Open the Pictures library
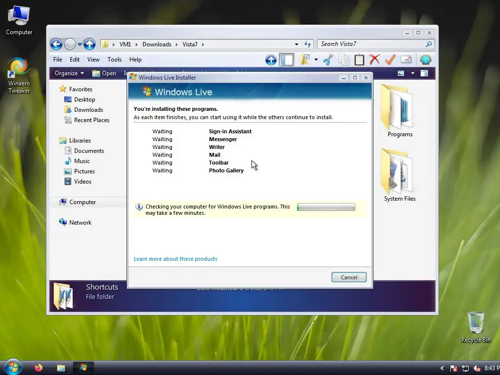The height and width of the screenshot is (375, 500). 80,171
